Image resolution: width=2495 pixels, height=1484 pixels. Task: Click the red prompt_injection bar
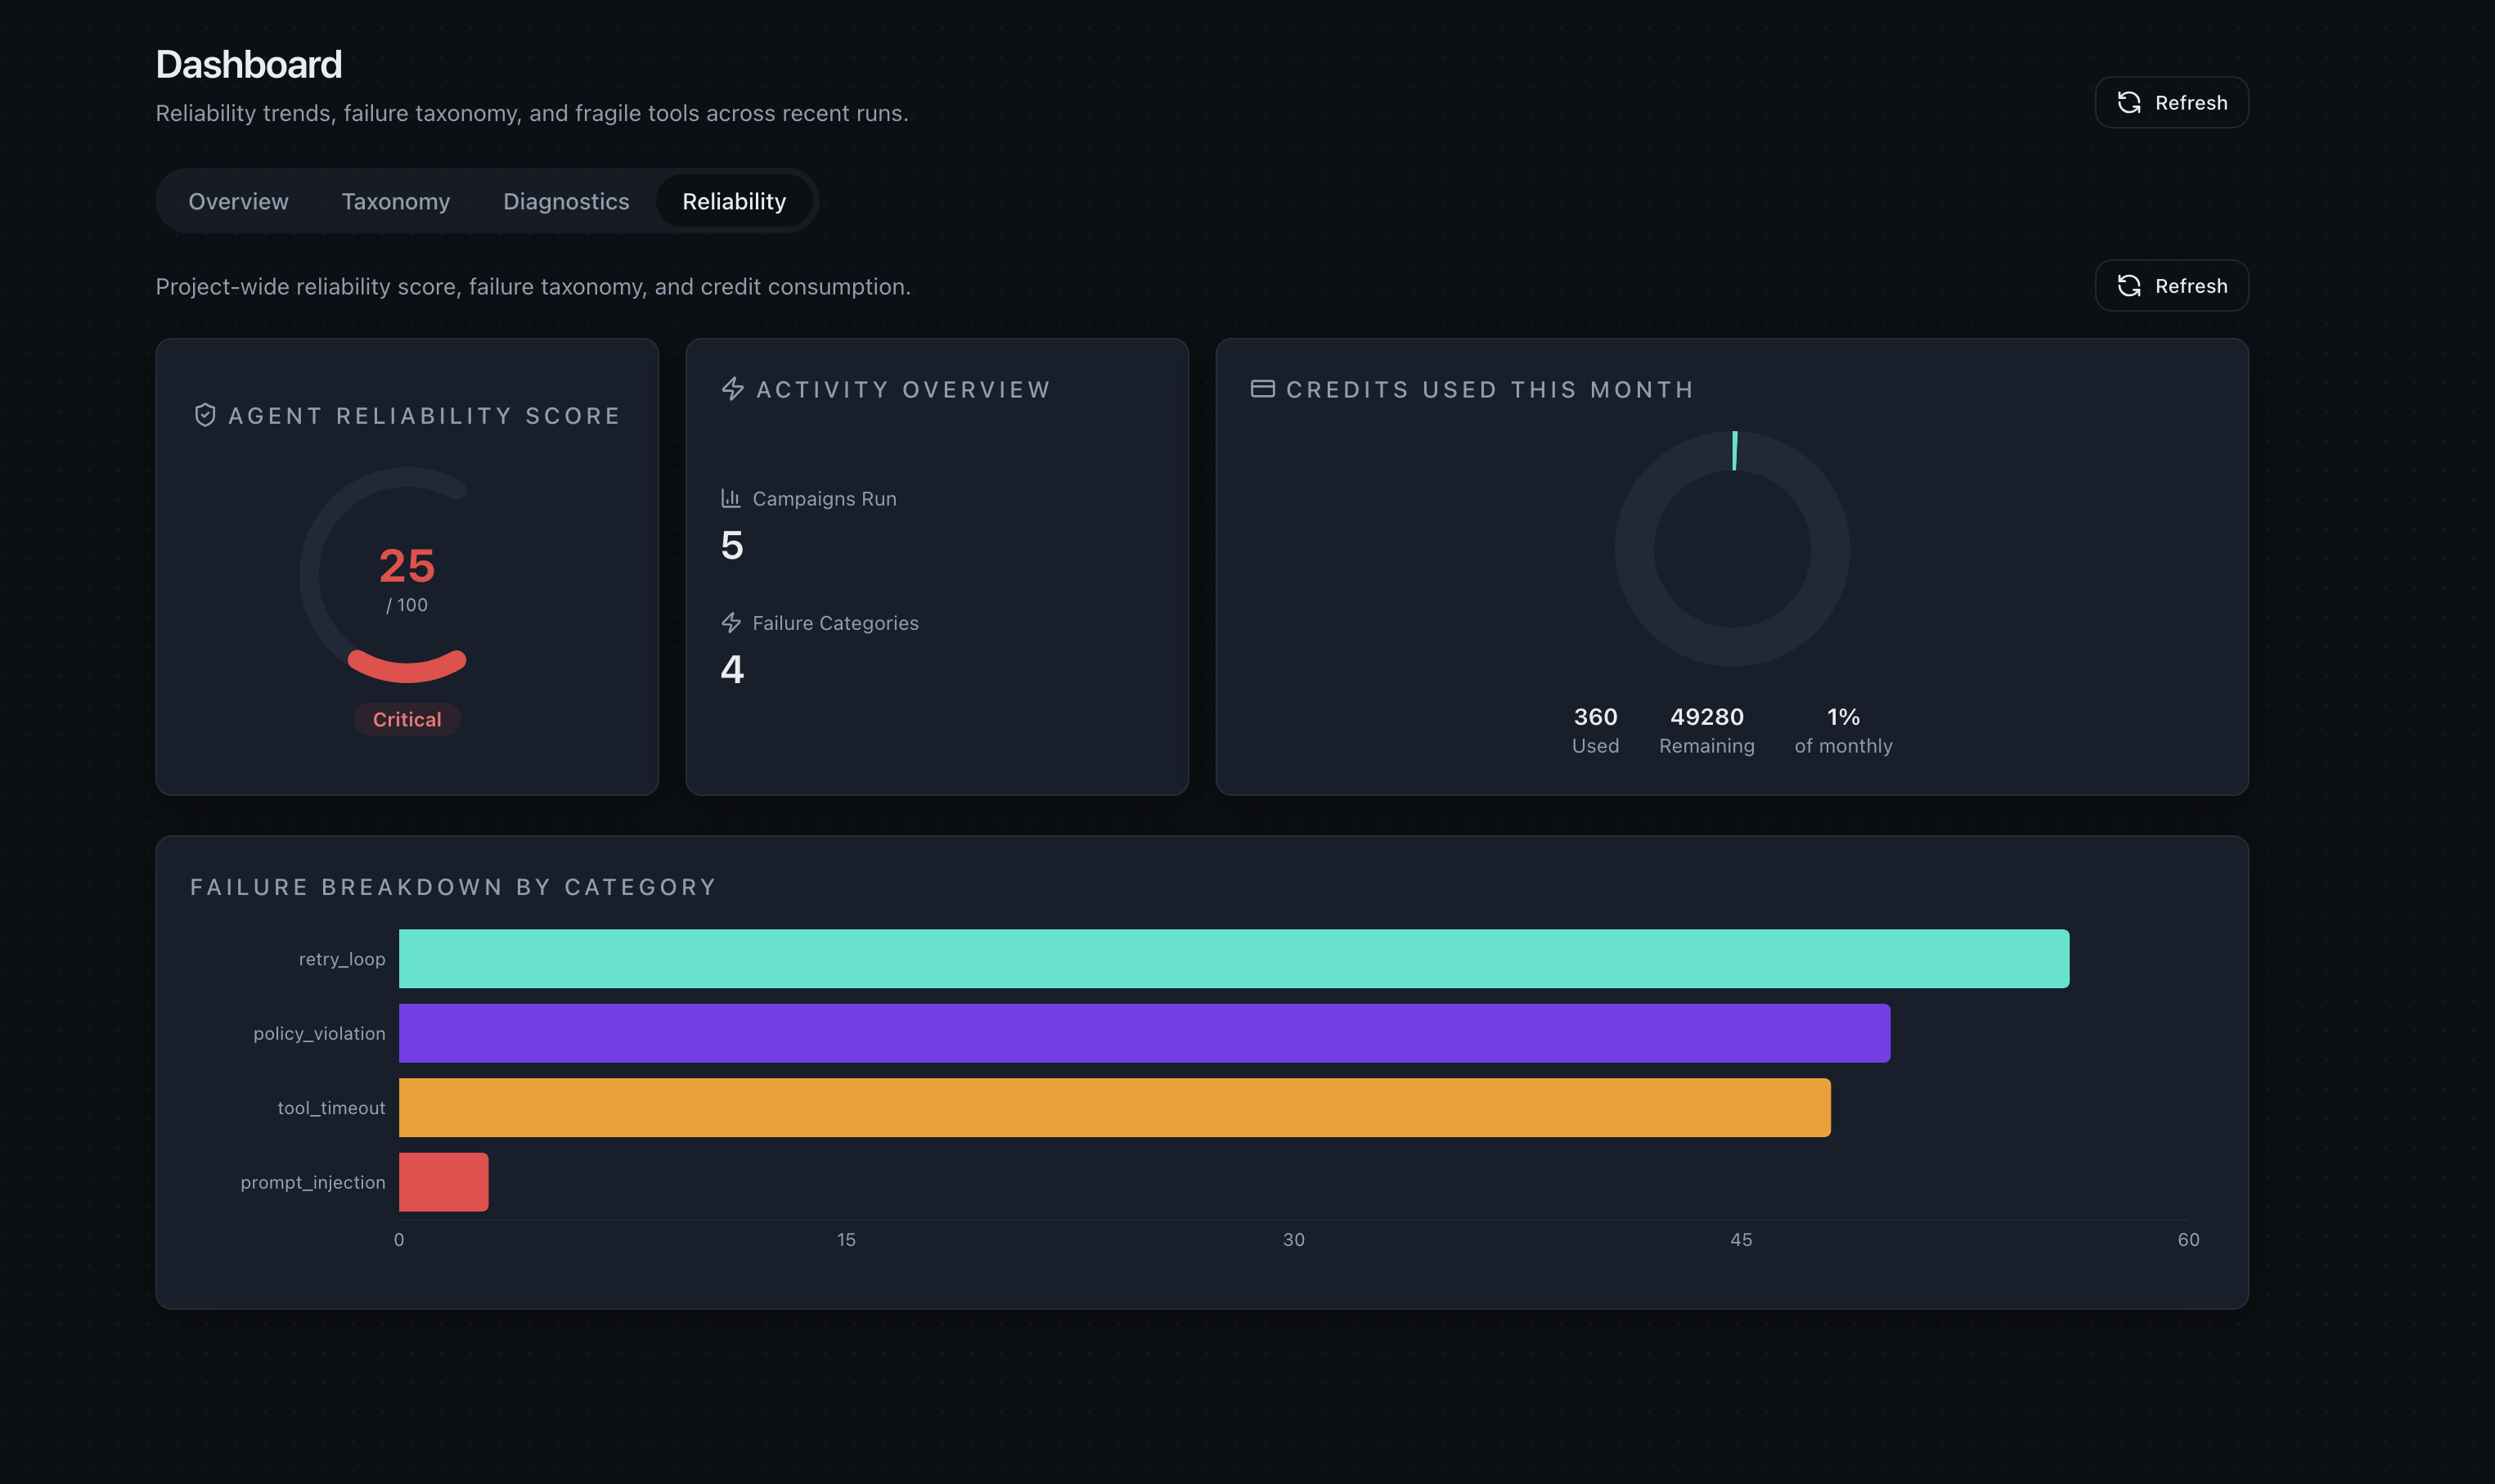443,1182
